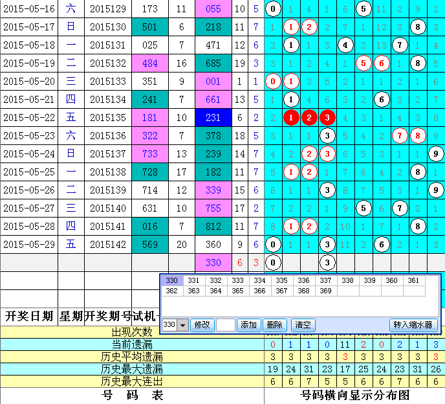Click the blue highlighted 231 cell
Viewport: 445px width, 404px height.
[213, 118]
